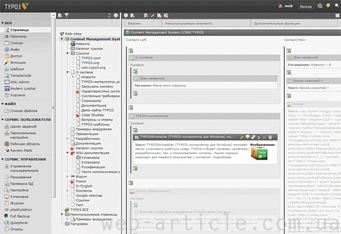Refresh the page tree with the green arrows icon
Viewport: 341px width, 234px height.
pos(109,16)
